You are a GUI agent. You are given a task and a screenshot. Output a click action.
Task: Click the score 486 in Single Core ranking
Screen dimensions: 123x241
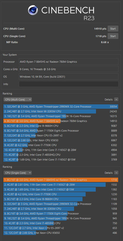coord(115,233)
